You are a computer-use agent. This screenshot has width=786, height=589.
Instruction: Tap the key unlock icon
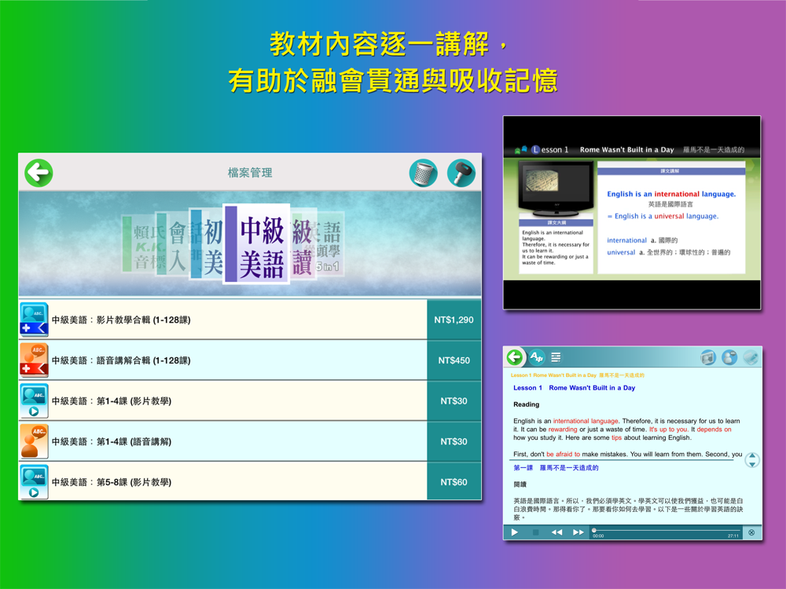pyautogui.click(x=461, y=173)
